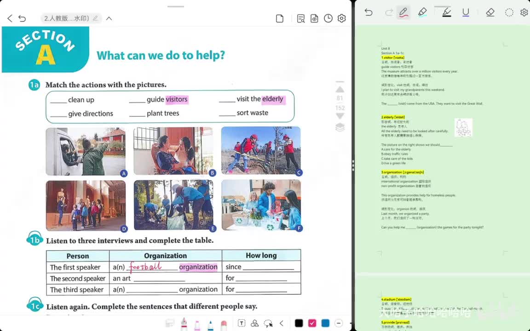Open the shapes tool
Viewport: 530px width, 331px height.
click(x=255, y=323)
